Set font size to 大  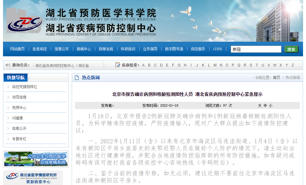260,105
